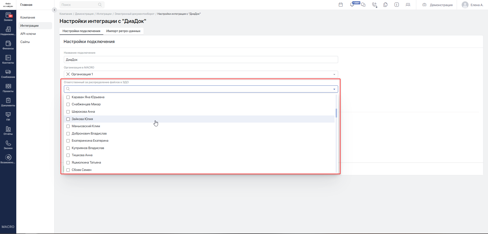The height and width of the screenshot is (234, 488).
Task: Collapse the responsible-person dropdown arrow
Action: pyautogui.click(x=334, y=89)
